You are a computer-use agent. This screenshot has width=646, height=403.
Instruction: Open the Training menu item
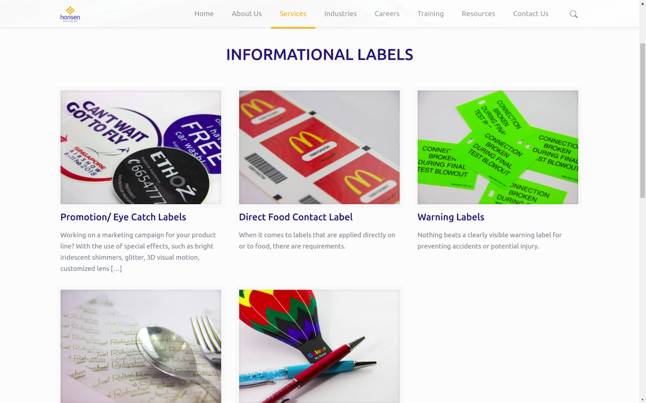pos(431,14)
